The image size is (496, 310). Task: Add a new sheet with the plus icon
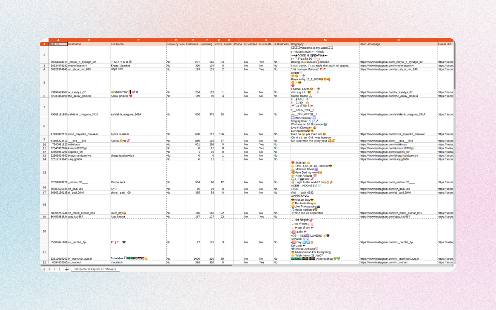[x=67, y=269]
